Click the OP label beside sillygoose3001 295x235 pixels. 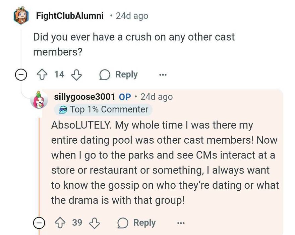125,97
